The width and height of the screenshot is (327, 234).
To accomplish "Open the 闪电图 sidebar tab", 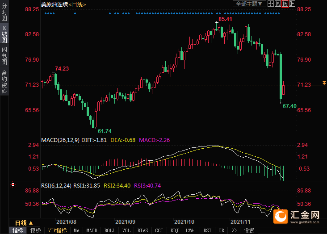I will coord(4,56).
